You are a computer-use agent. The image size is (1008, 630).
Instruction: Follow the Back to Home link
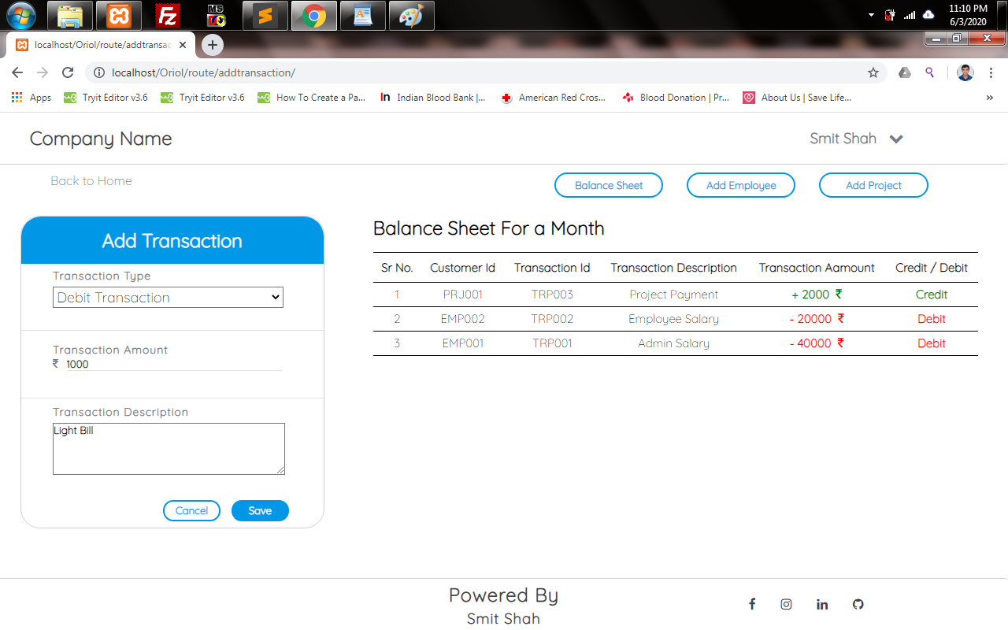click(x=91, y=181)
